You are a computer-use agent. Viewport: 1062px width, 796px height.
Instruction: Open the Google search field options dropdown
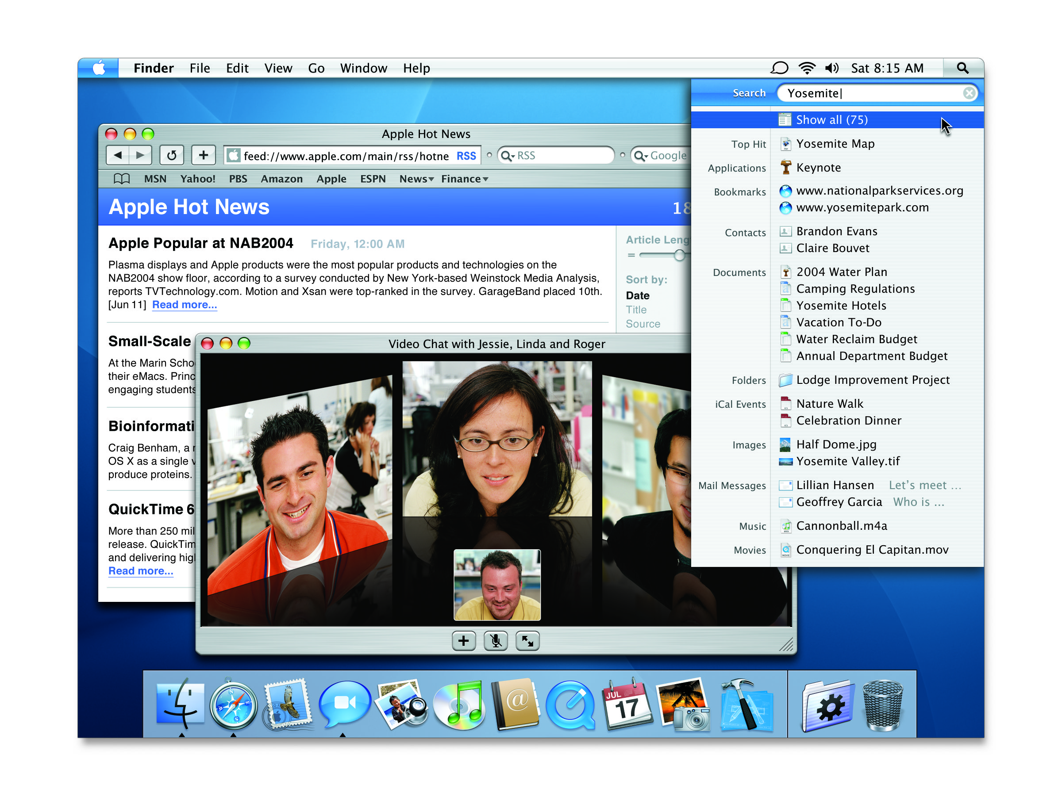(x=642, y=156)
